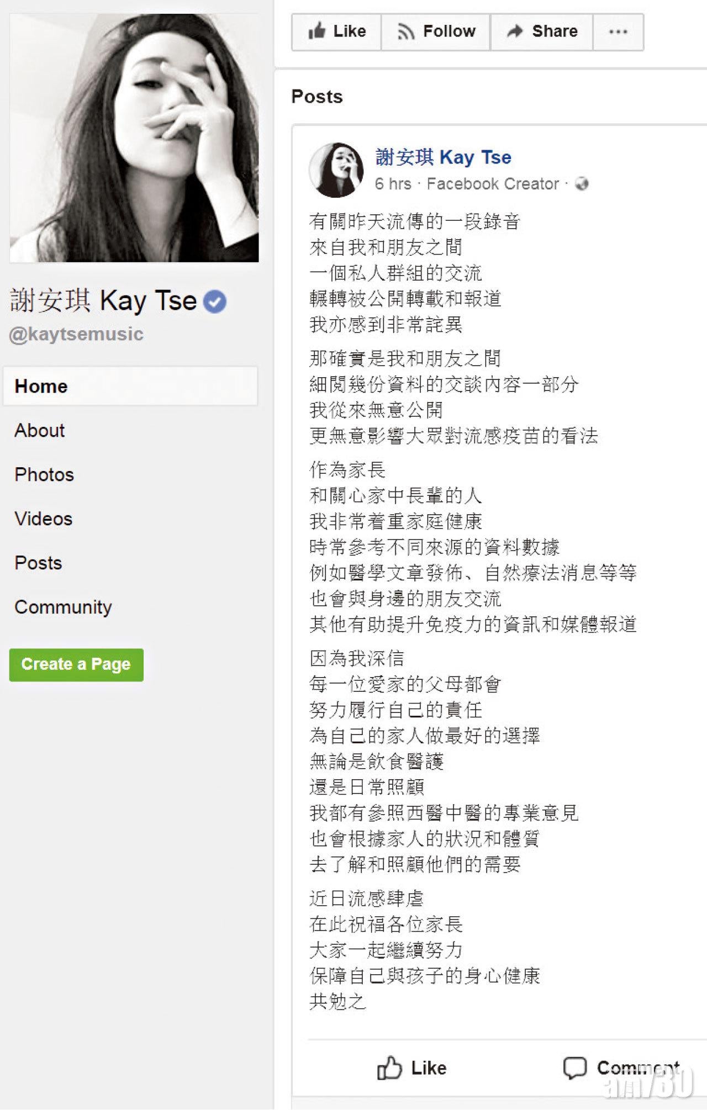The height and width of the screenshot is (1110, 707).
Task: Open the Videos section
Action: click(44, 519)
